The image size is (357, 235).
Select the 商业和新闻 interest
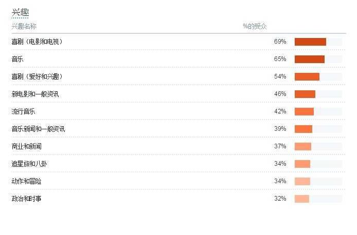(26, 146)
